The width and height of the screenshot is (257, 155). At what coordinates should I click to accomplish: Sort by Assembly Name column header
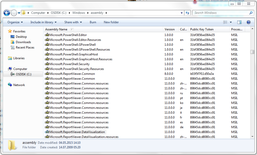(x=103, y=29)
